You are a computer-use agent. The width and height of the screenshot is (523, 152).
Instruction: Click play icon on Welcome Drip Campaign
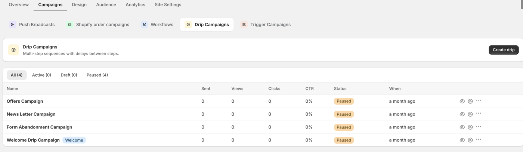470,140
